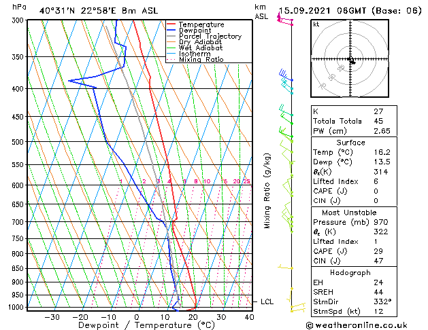
Task: Click the yellow wind barb near 850 hPa
Action: (x=285, y=268)
